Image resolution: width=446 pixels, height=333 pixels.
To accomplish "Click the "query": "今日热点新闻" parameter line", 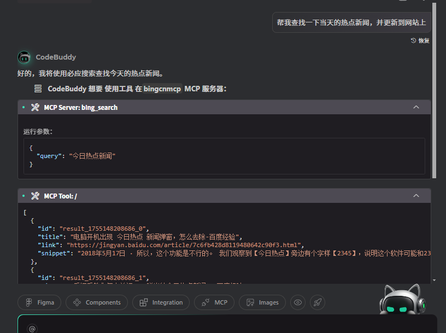I will 76,156.
